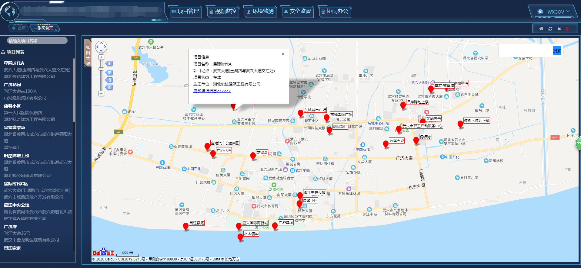This screenshot has width=581, height=268.
Task: Click the 亚兴国际商贸城 map marker
Action: [x=239, y=226]
